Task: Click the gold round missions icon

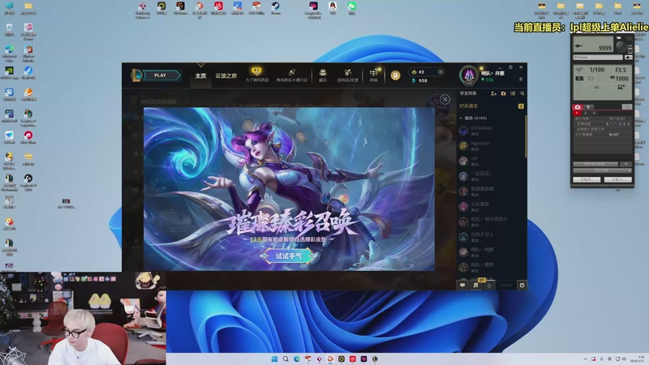Action: (395, 75)
